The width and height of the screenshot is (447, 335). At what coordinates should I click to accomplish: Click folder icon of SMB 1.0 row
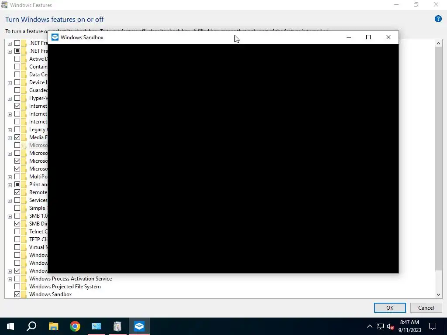(24, 216)
